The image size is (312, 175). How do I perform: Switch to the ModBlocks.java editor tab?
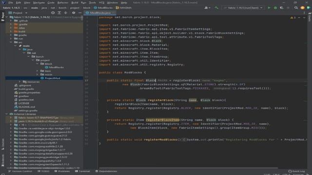[x=100, y=13]
